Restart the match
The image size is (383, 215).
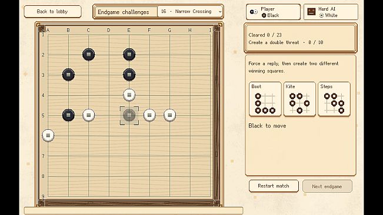[274, 186]
